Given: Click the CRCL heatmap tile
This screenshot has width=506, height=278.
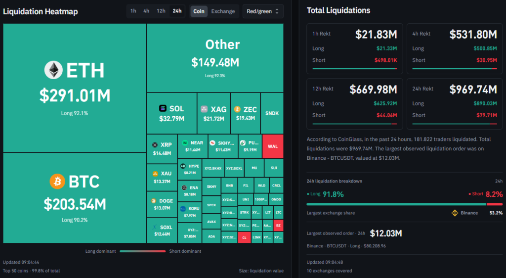Looking at the screenshot, I should pyautogui.click(x=277, y=185).
